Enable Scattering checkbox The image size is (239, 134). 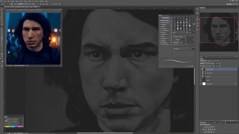160,25
